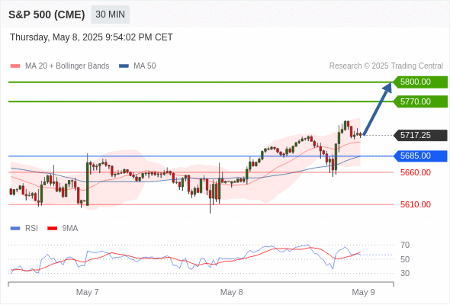Viewport: 450px width, 305px height.
Task: Click the 9MA legend label
Action: [70, 229]
